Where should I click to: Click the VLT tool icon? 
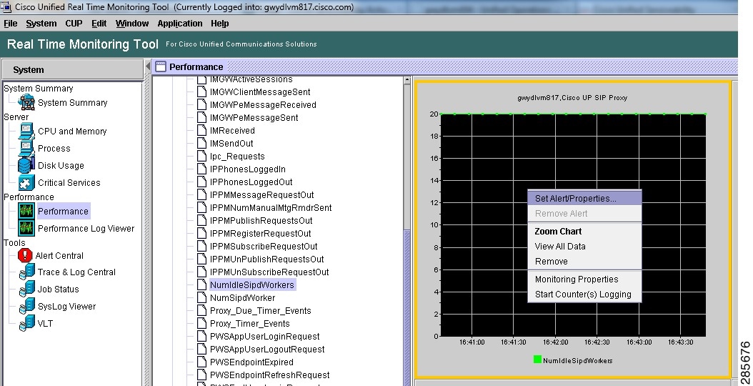(26, 324)
